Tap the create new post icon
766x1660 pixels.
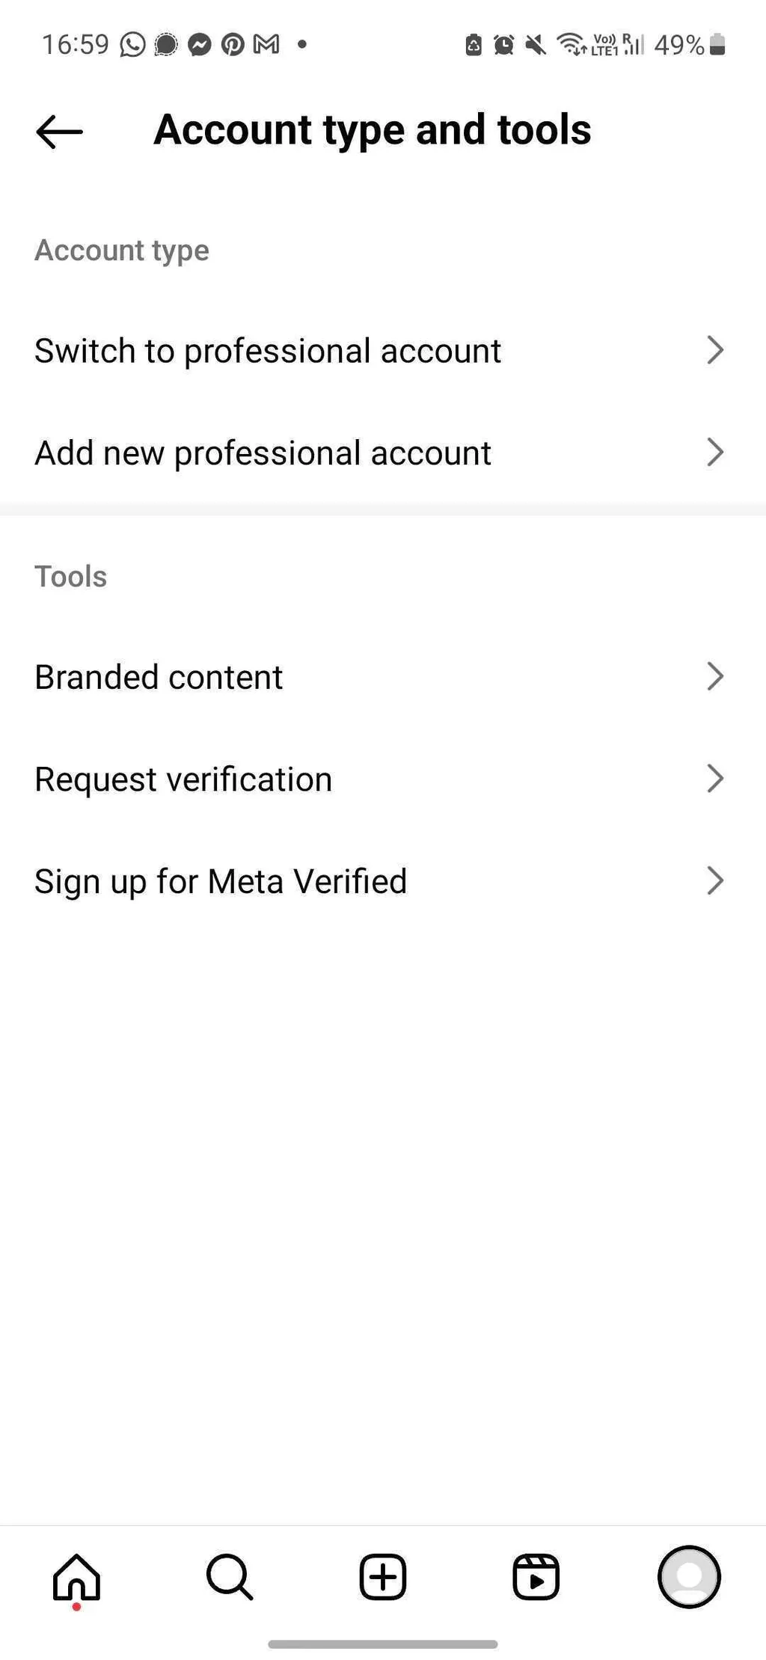[x=383, y=1576]
